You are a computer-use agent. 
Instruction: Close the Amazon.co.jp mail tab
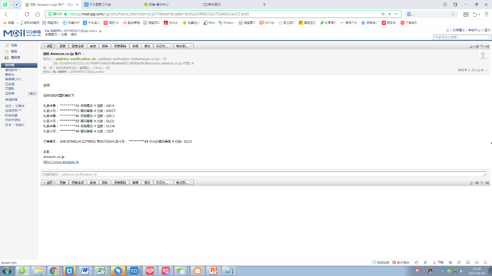[77, 4]
